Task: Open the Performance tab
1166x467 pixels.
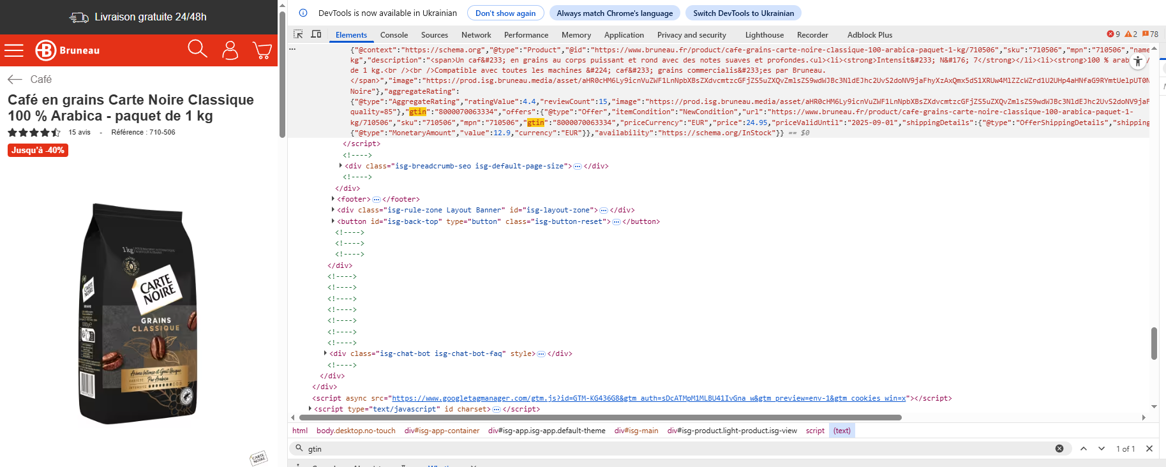Action: 526,35
